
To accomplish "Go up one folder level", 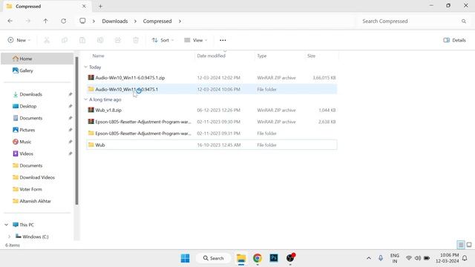I will pyautogui.click(x=45, y=21).
